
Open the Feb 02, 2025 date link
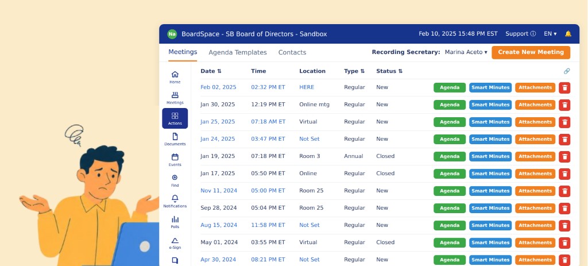pos(218,87)
